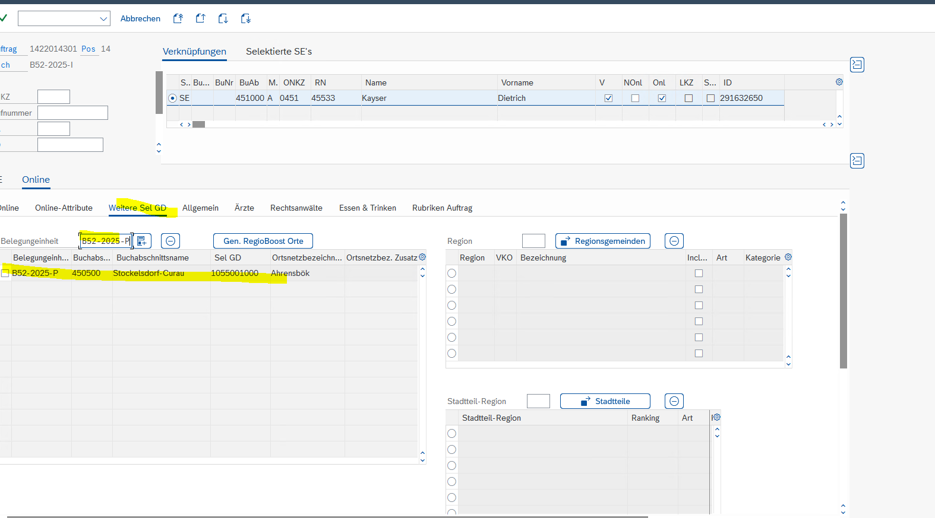Tick checkbox of row B52-2025-P
This screenshot has width=935, height=518.
point(5,274)
